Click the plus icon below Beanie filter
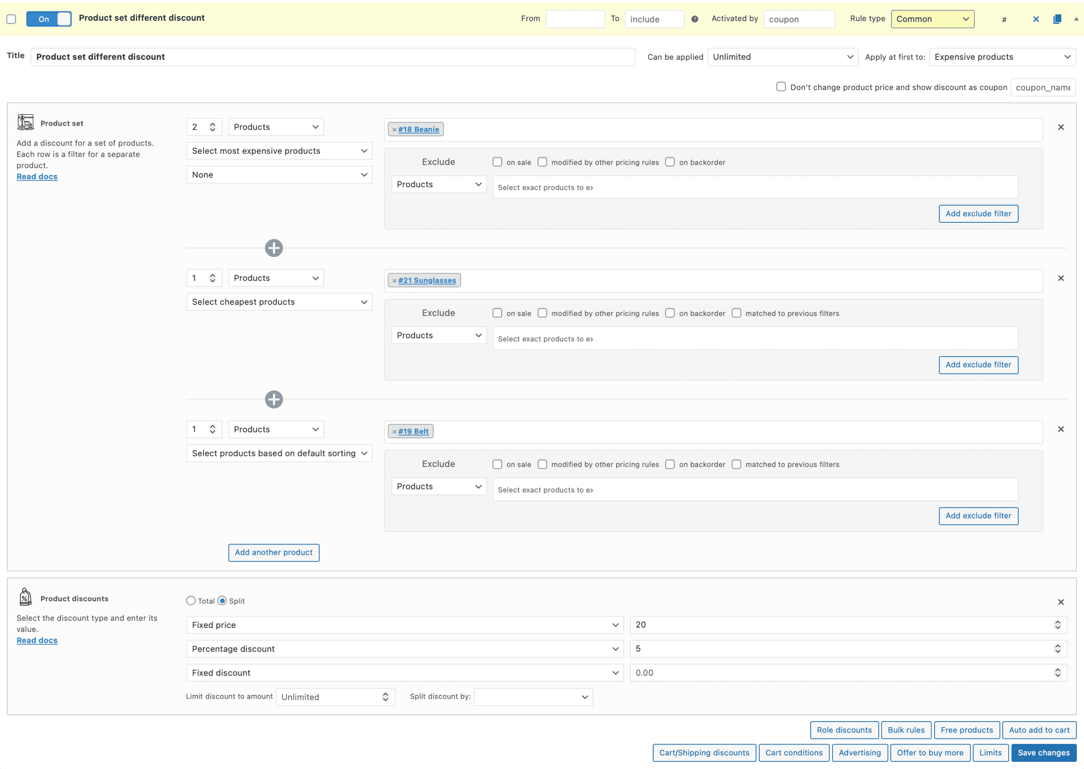Viewport: 1084px width, 769px height. (x=274, y=248)
